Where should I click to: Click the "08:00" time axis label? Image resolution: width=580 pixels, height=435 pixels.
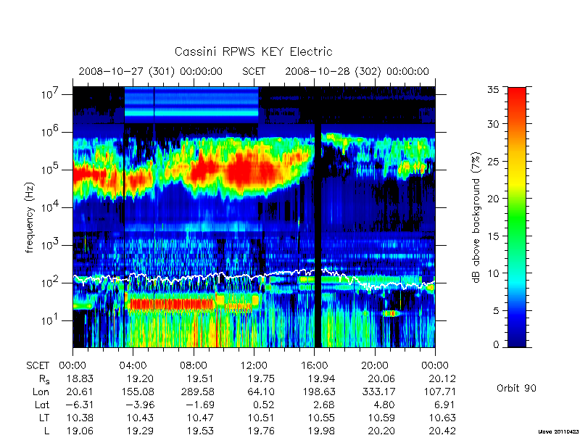click(194, 365)
